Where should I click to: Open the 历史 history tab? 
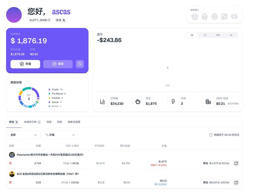pyautogui.click(x=60, y=122)
